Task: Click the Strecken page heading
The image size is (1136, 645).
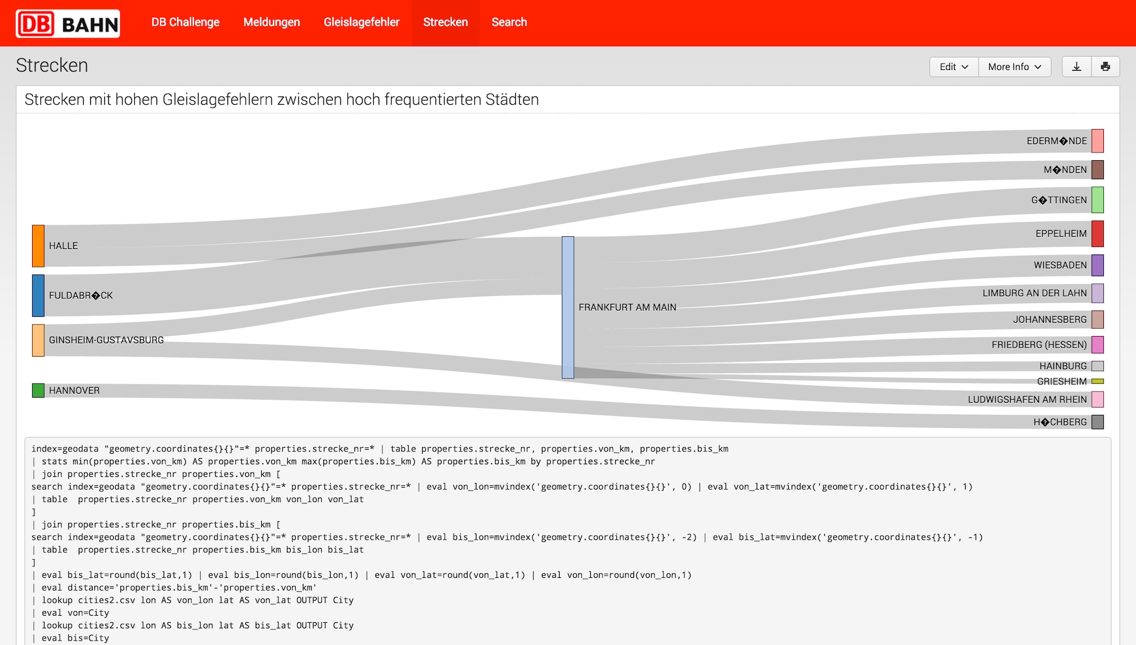Action: 52,65
